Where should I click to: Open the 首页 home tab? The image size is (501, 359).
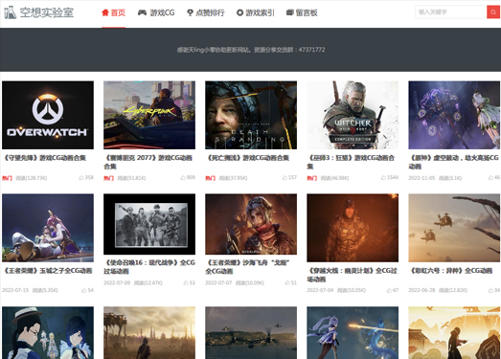113,12
